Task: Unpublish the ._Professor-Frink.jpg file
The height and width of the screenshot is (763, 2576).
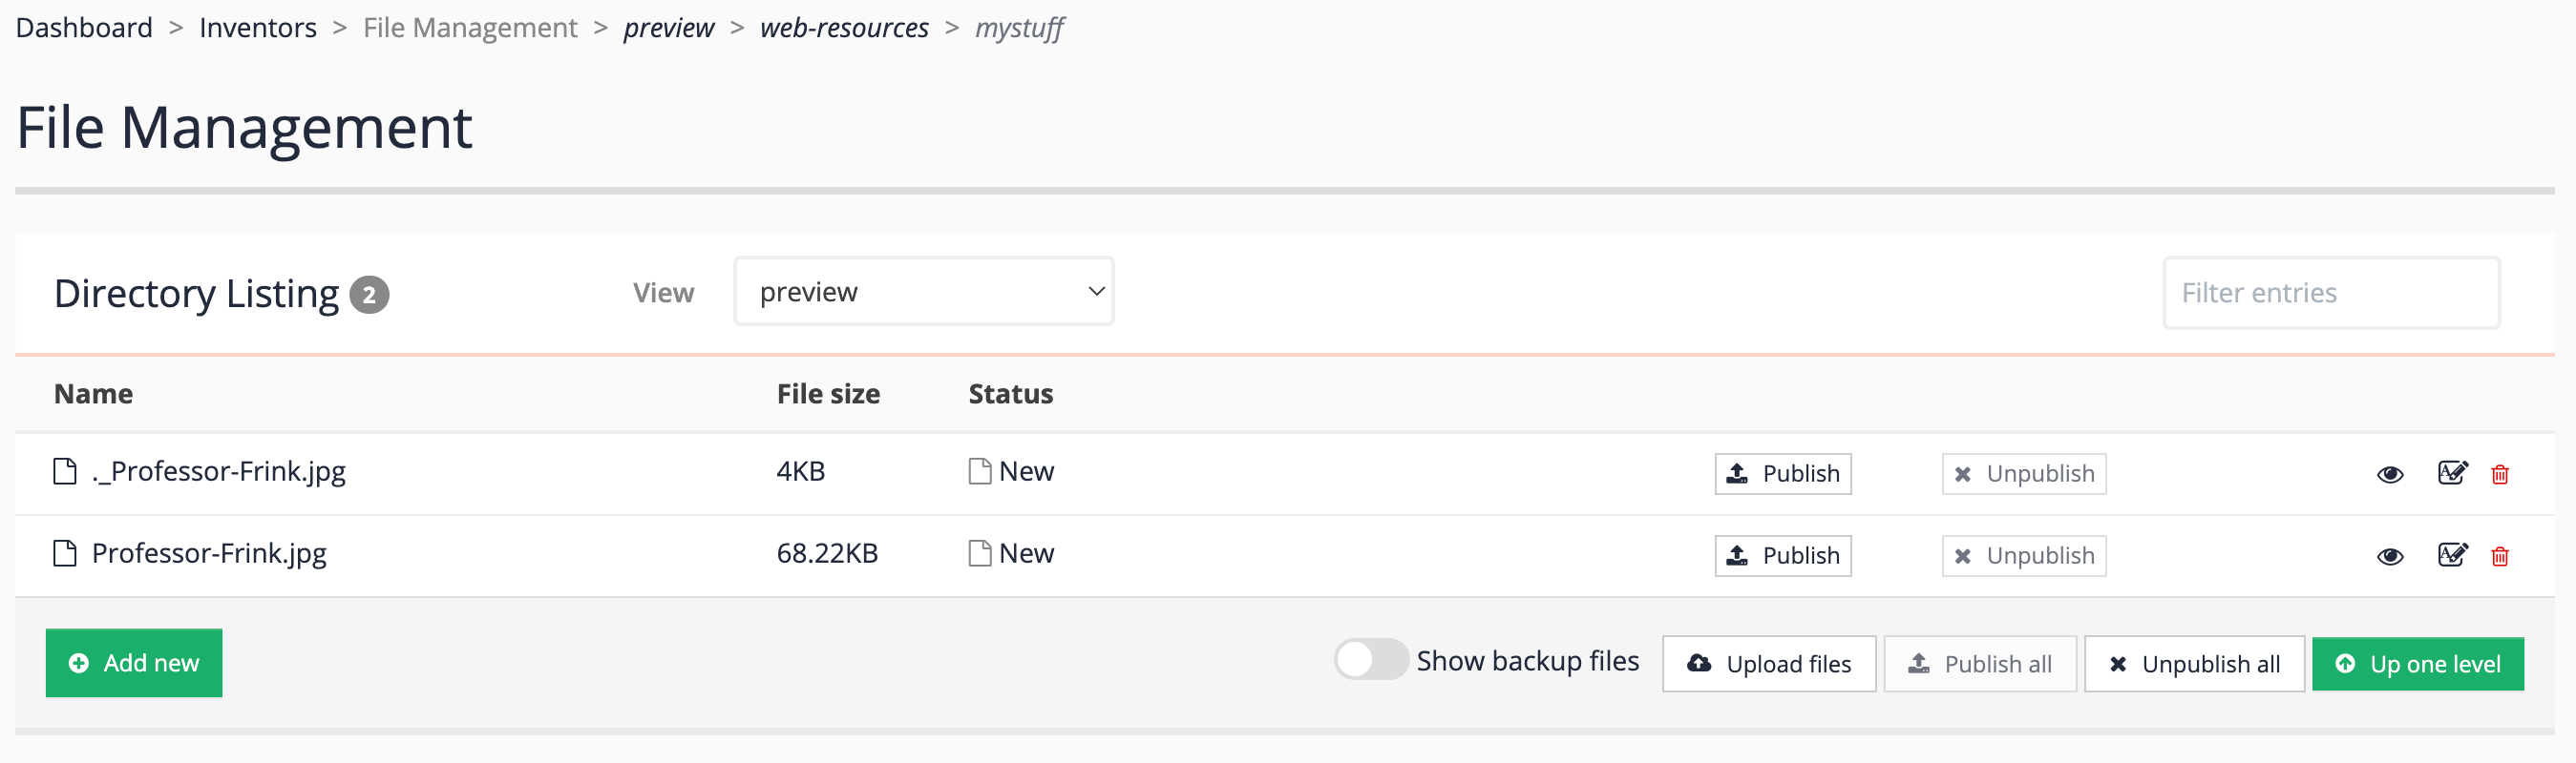Action: click(2024, 473)
